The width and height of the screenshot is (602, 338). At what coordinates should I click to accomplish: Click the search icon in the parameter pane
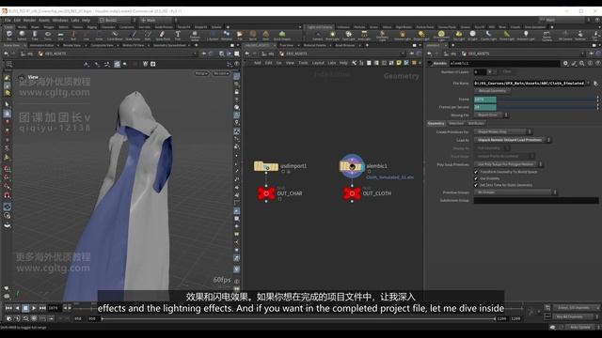pyautogui.click(x=582, y=63)
